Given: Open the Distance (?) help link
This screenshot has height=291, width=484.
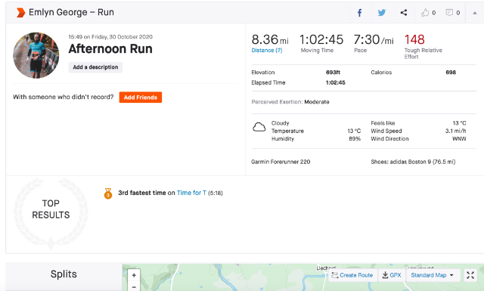Looking at the screenshot, I should (267, 51).
